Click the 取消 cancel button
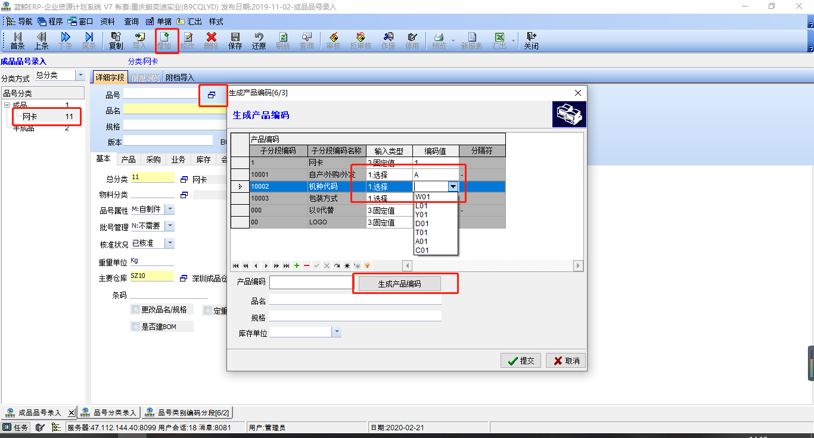This screenshot has height=438, width=814. click(566, 361)
